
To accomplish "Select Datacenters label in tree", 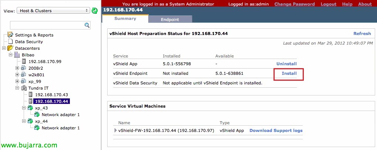I will click(x=27, y=48).
